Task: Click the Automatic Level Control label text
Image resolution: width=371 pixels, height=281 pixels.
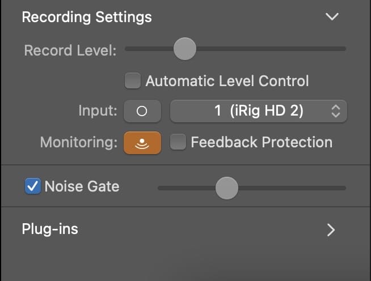Action: click(x=227, y=81)
